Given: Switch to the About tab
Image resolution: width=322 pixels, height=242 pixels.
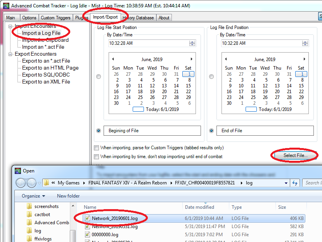Looking at the screenshot, I should click(x=164, y=18).
